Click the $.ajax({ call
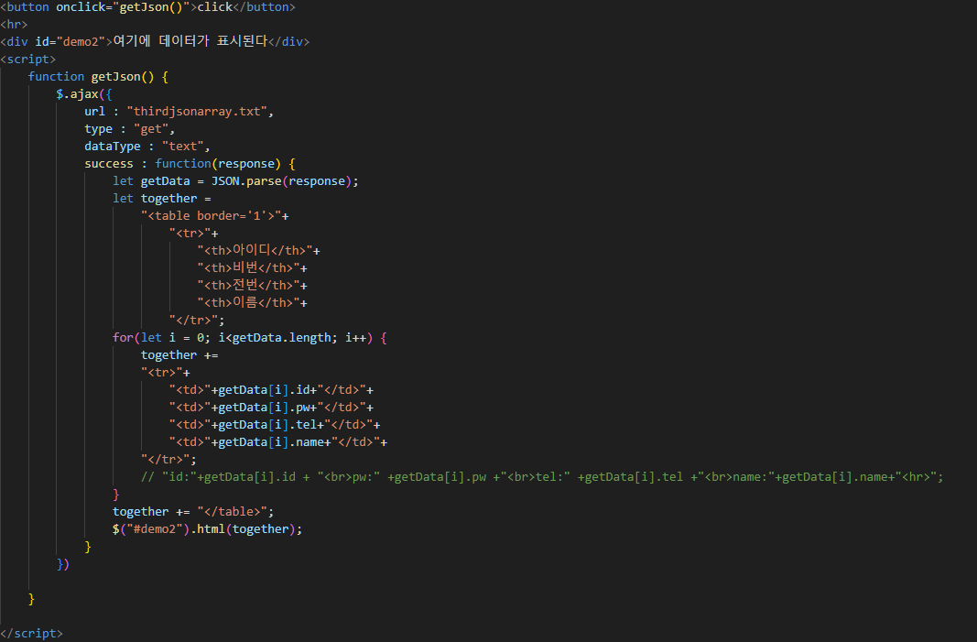The image size is (977, 642). (84, 94)
